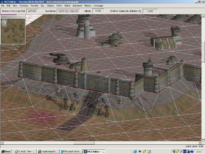Select the round guard tower on wall
This screenshot has height=154, width=205.
pos(148,68)
